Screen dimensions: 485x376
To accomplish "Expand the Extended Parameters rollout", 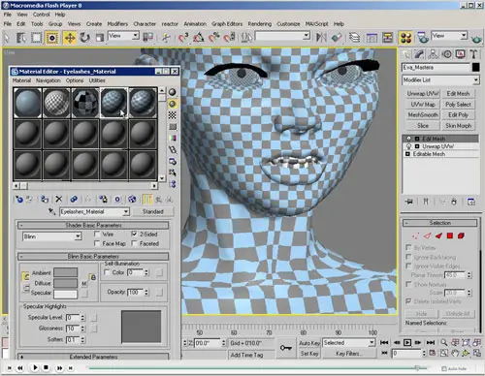I will point(93,357).
